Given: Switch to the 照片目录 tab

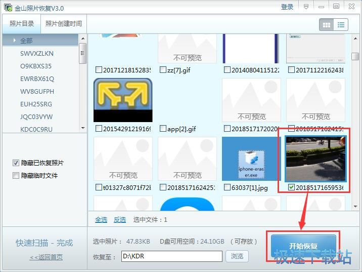Looking at the screenshot, I should pyautogui.click(x=22, y=24).
